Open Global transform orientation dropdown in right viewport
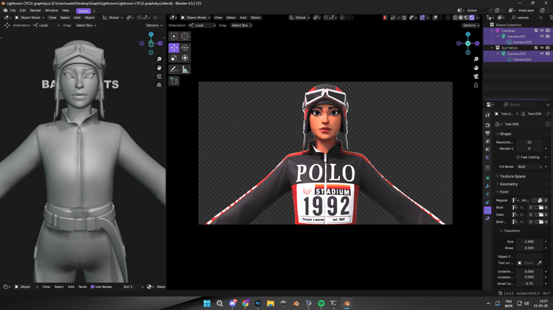The height and width of the screenshot is (310, 553). click(x=300, y=17)
